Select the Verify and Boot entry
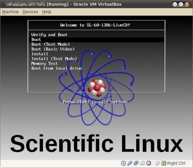Image resolution: width=193 pixels, height=168 pixels. (x=49, y=35)
